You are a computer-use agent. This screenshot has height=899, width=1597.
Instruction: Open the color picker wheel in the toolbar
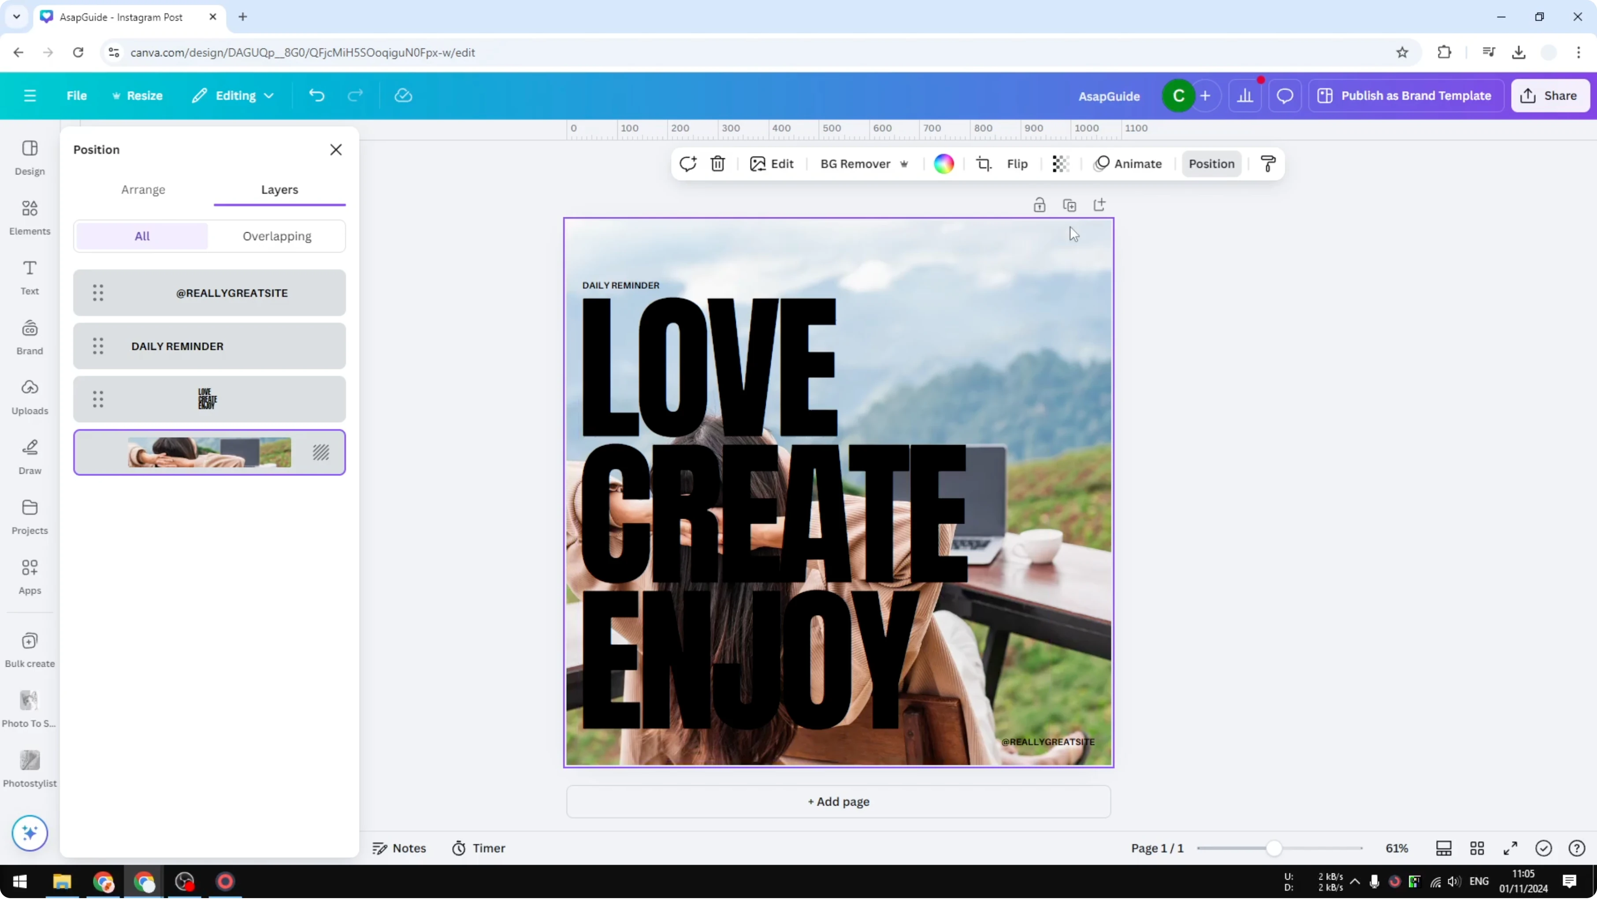point(943,163)
